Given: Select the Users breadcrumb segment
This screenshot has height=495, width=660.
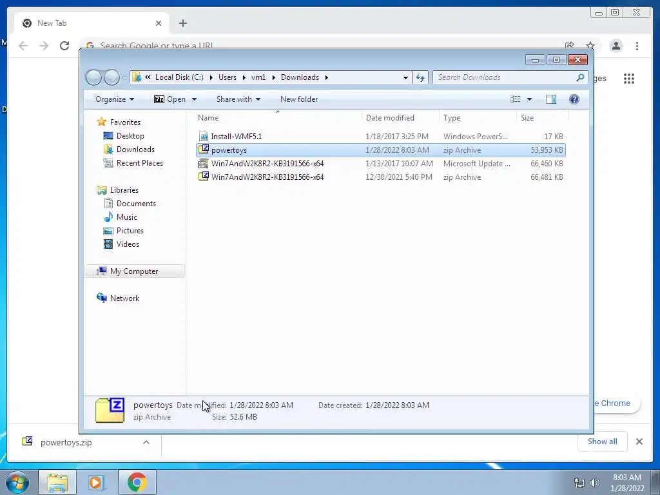Looking at the screenshot, I should pos(228,77).
